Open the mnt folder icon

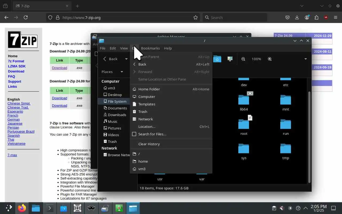point(286,100)
